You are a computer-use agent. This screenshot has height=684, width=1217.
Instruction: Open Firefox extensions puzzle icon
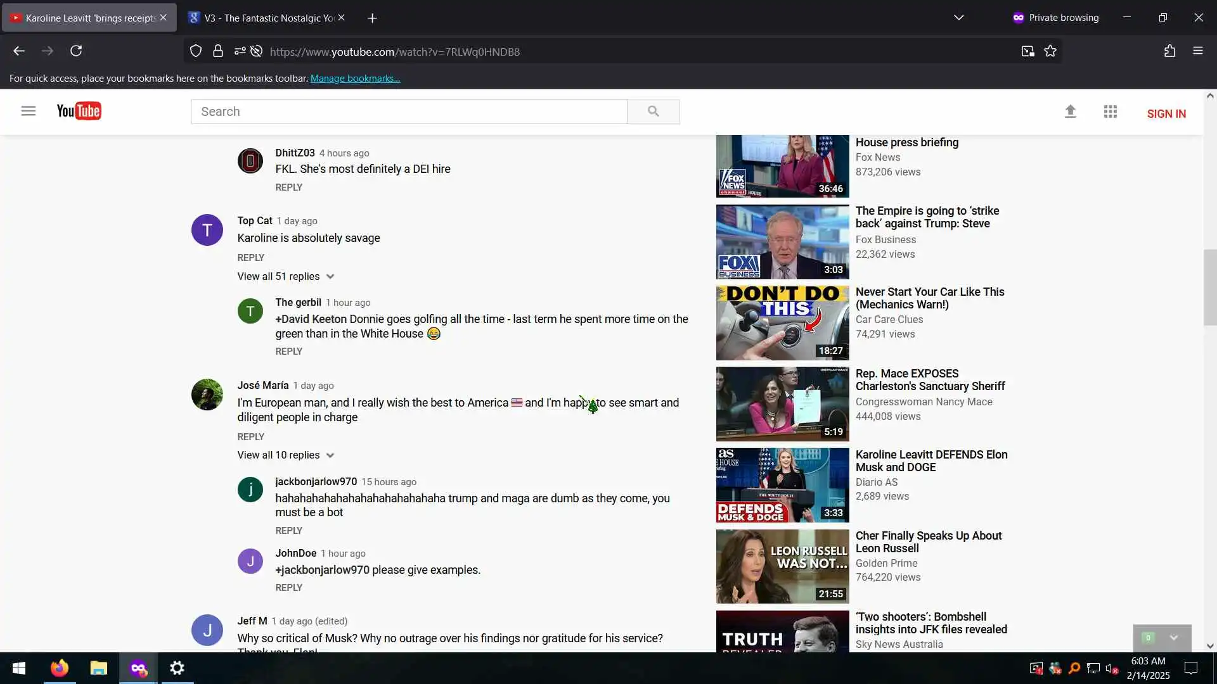(x=1169, y=51)
